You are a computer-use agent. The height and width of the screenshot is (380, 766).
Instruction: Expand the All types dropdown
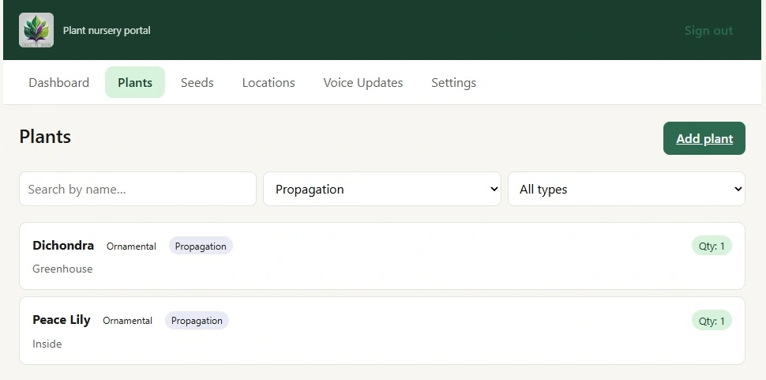click(x=627, y=189)
